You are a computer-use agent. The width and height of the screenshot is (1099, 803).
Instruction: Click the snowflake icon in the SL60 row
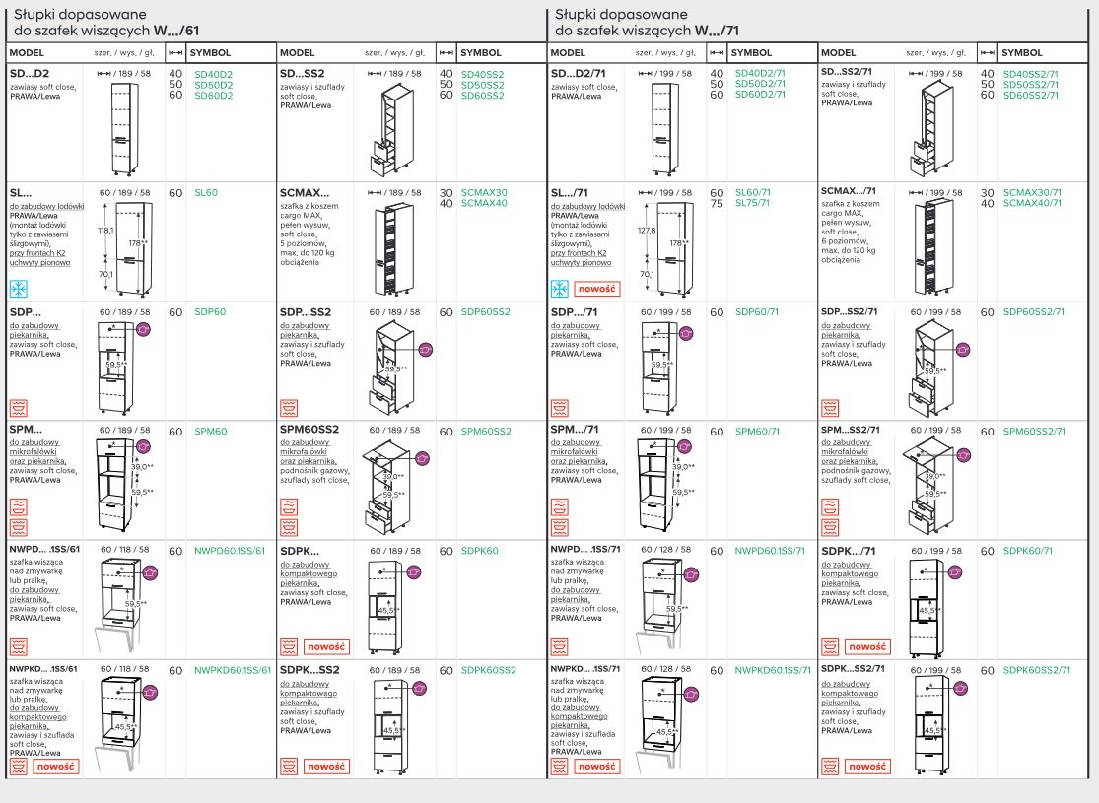tap(19, 289)
